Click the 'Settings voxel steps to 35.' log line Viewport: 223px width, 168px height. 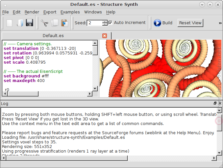tap(29, 142)
